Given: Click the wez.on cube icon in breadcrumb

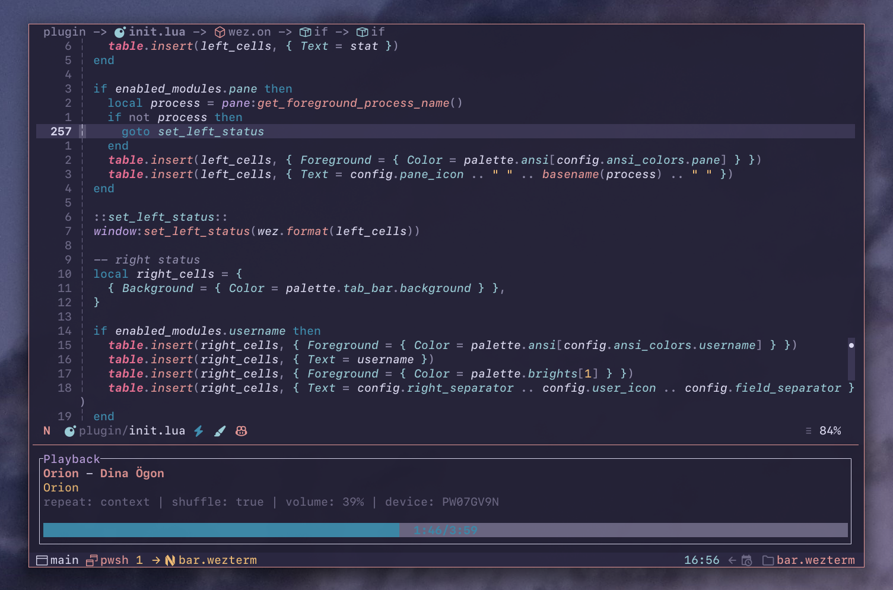Looking at the screenshot, I should click(x=220, y=32).
